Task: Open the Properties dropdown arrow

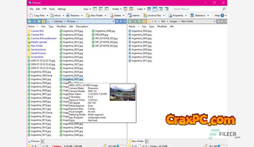Action: [x=186, y=15]
